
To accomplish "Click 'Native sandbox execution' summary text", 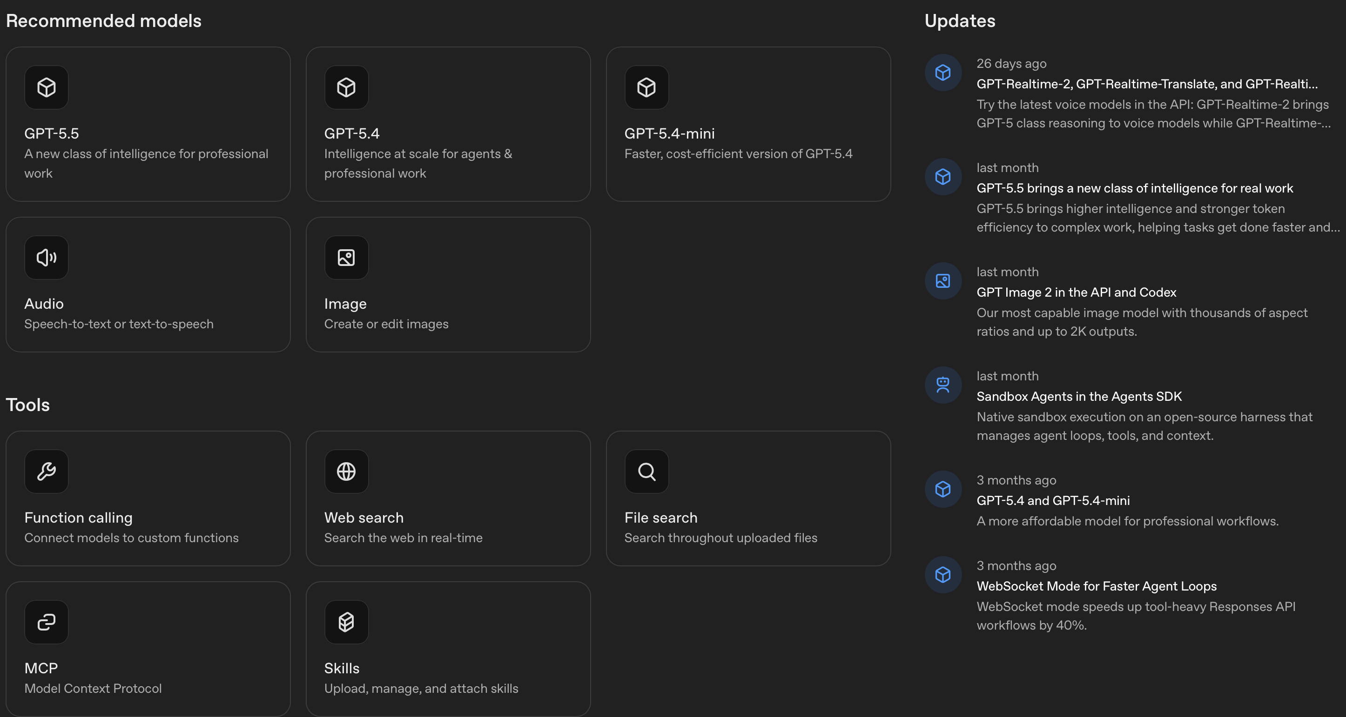I will tap(1144, 426).
